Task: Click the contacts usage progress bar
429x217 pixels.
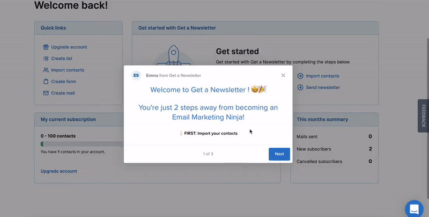Action: click(82, 144)
